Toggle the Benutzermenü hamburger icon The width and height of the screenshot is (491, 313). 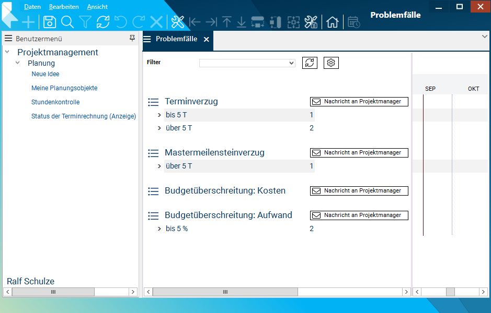[8, 39]
